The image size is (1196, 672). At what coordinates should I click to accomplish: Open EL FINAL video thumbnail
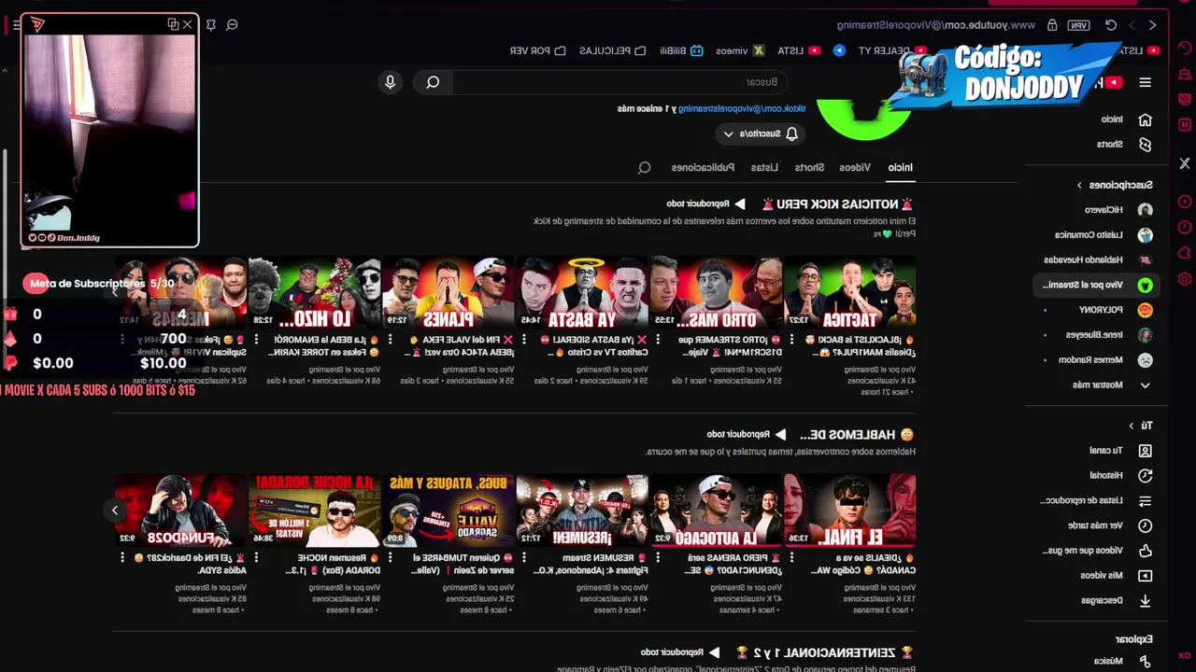[850, 510]
